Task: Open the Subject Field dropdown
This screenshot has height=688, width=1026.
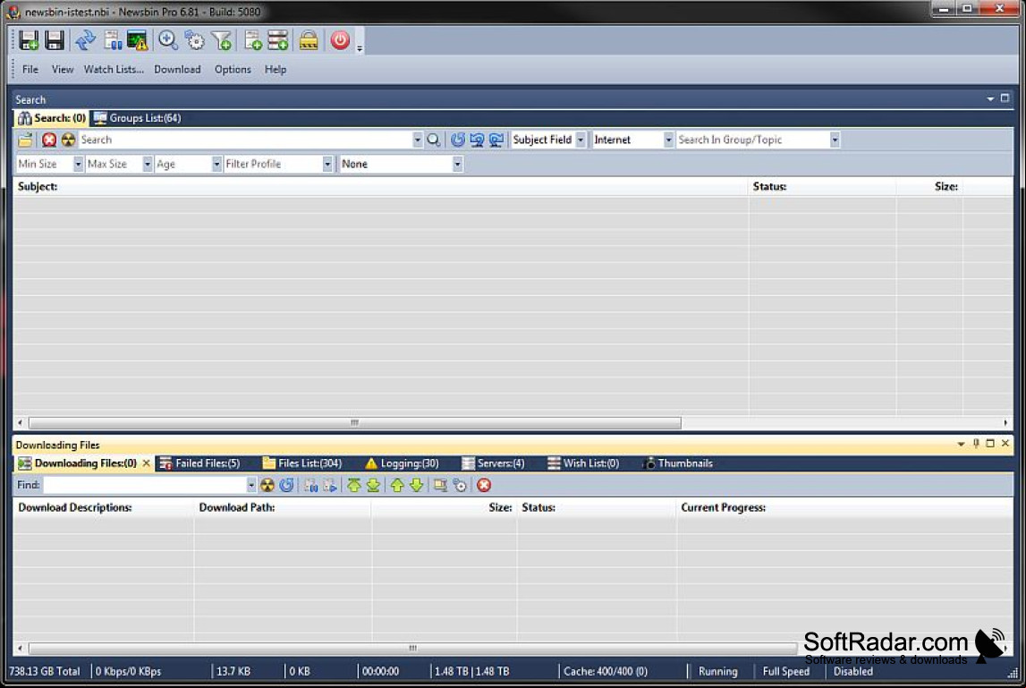Action: click(x=581, y=140)
